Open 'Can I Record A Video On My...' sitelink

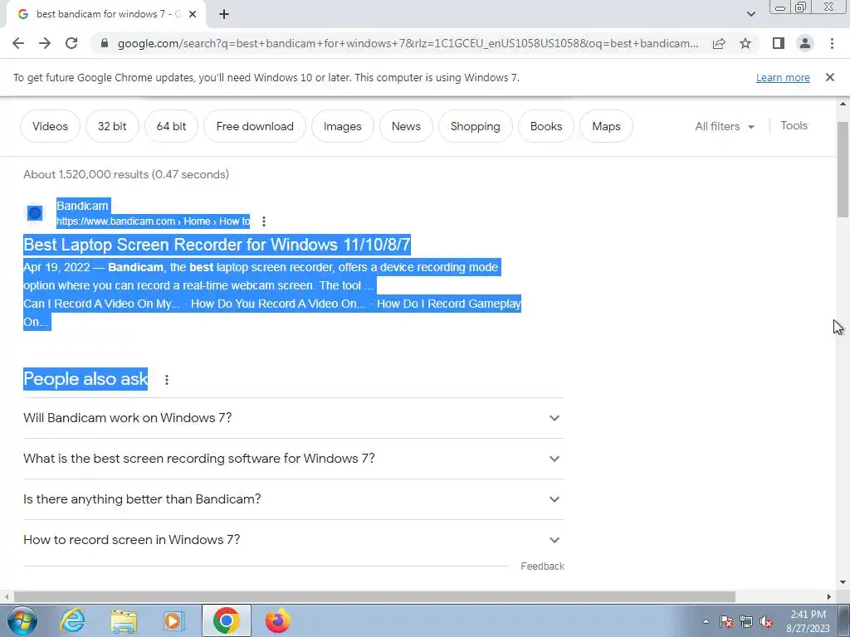click(x=101, y=304)
